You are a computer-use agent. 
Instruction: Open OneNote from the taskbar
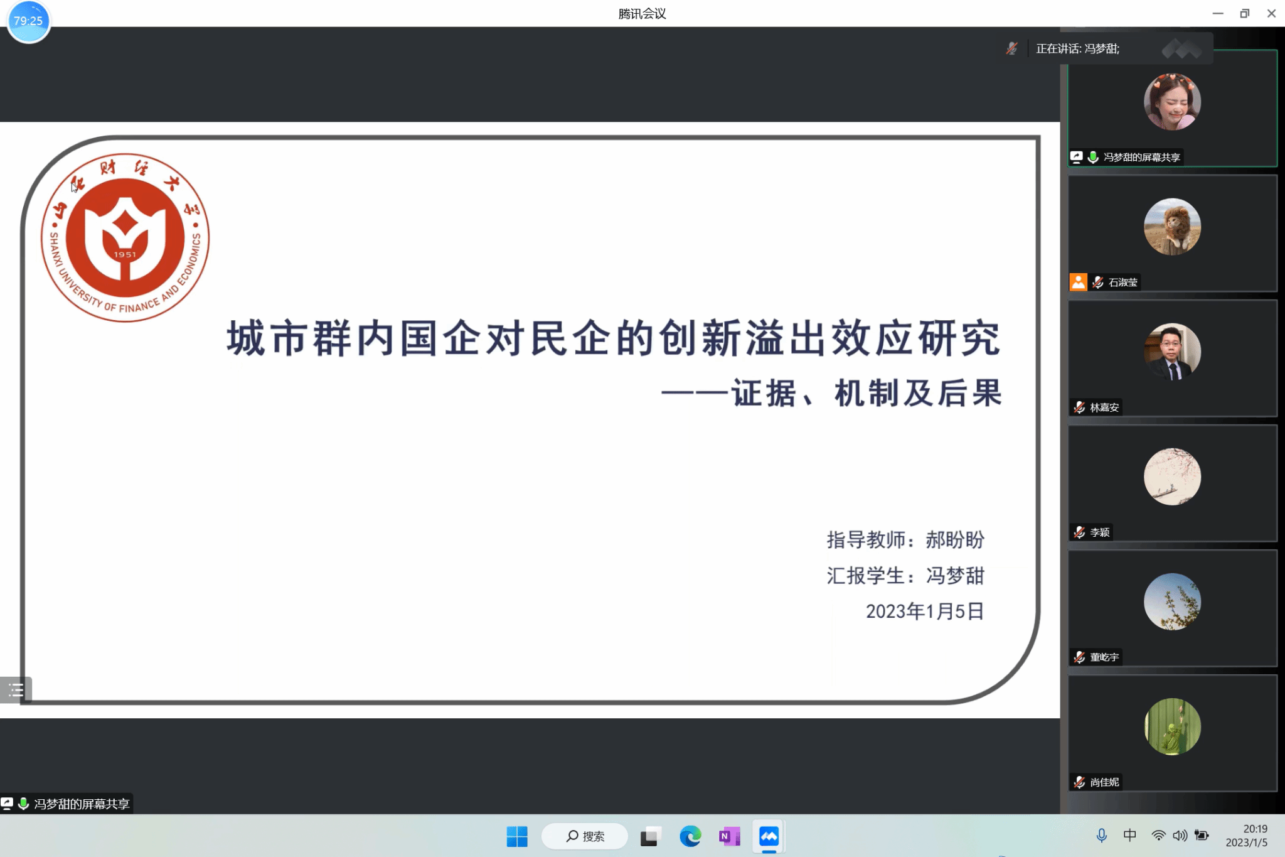pos(729,836)
